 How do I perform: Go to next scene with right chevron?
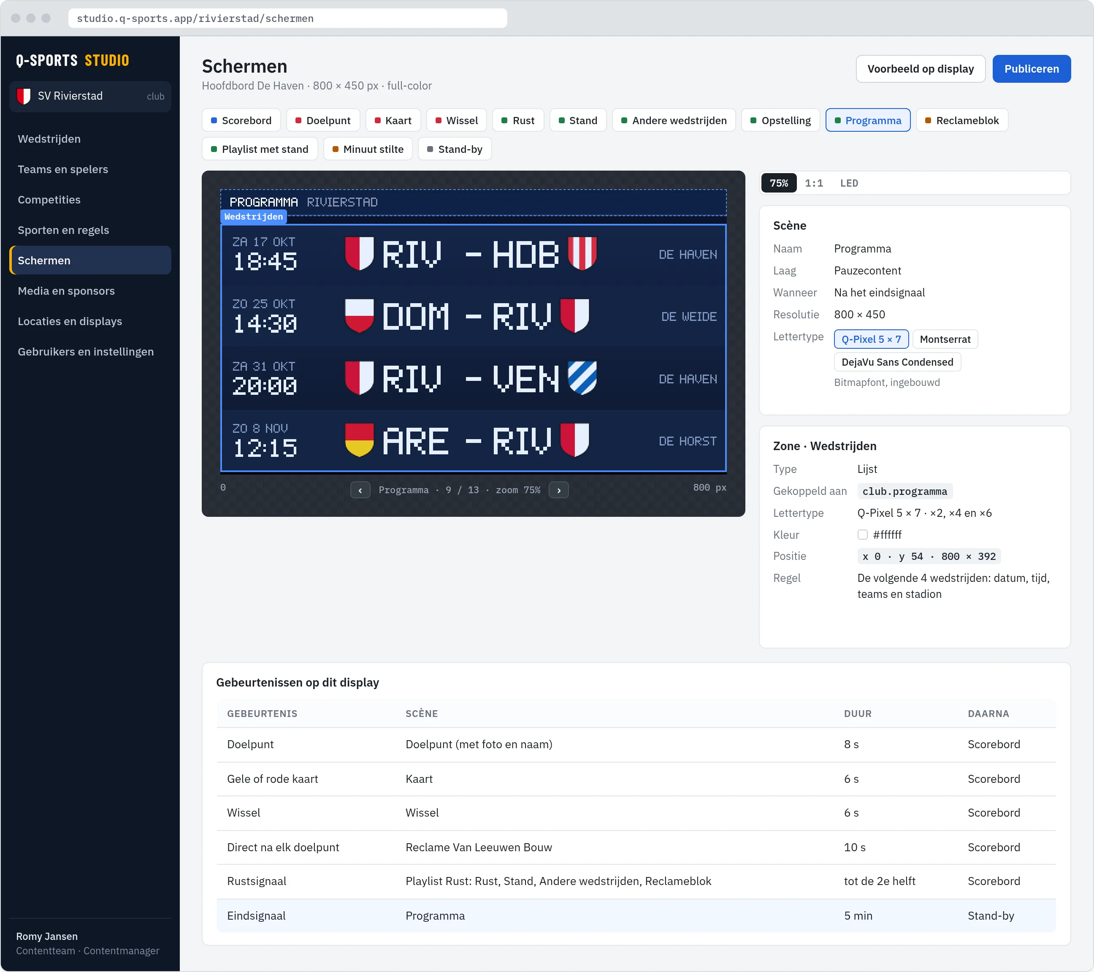click(x=559, y=490)
